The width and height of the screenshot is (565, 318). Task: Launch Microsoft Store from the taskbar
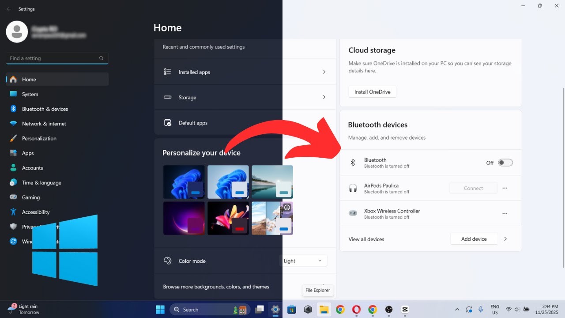click(x=291, y=310)
